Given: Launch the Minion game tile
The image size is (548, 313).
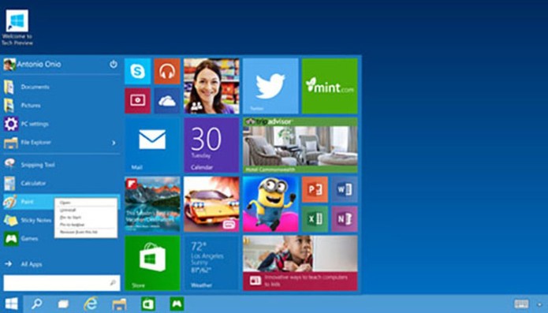Looking at the screenshot, I should click(x=270, y=204).
